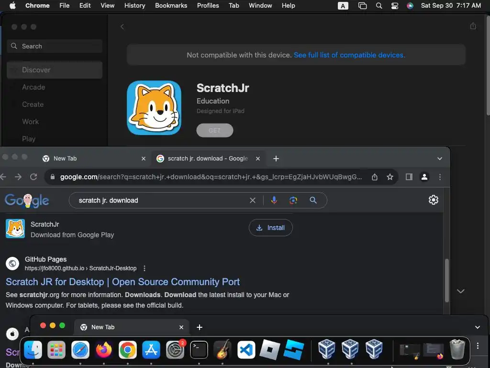This screenshot has width=490, height=368.
Task: Launch GarageBand from the dock
Action: coord(222,349)
